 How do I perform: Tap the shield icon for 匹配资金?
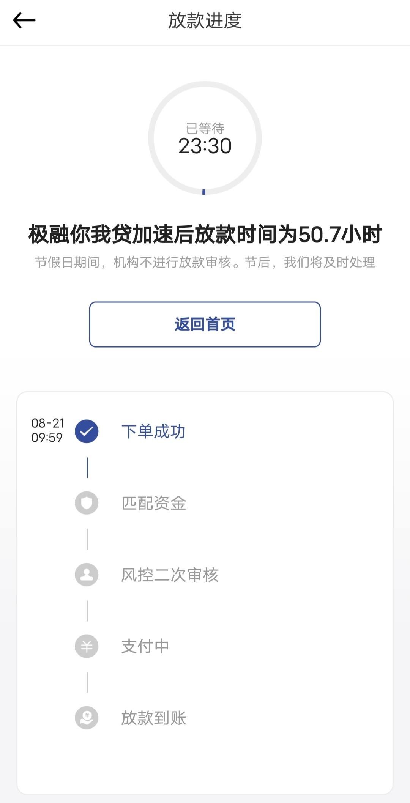[87, 503]
